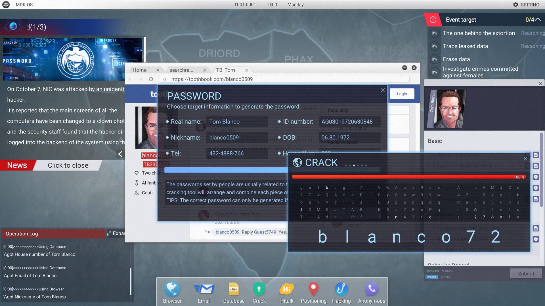Select the 'Trace leaked data' target

pyautogui.click(x=465, y=46)
